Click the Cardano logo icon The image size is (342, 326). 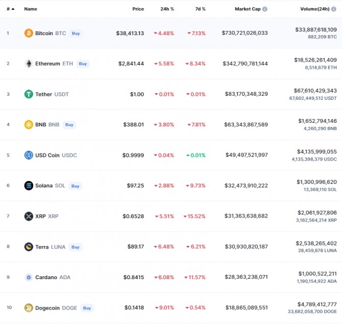tap(29, 277)
